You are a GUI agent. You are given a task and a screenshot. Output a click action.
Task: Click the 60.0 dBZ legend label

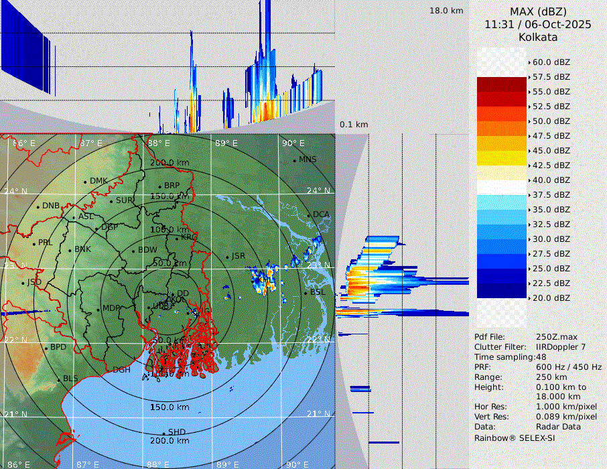click(551, 62)
